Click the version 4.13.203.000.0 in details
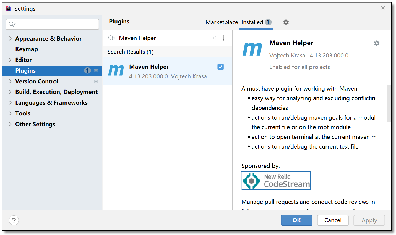This screenshot has width=396, height=235. click(x=329, y=56)
